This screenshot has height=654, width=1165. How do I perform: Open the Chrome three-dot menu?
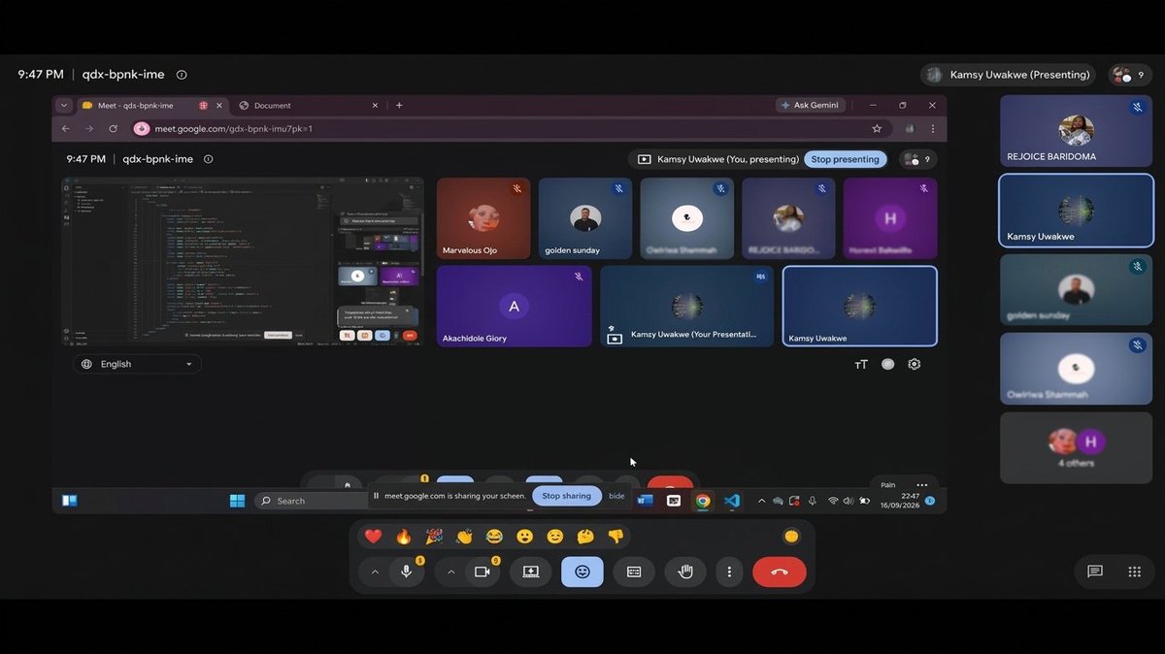click(933, 128)
